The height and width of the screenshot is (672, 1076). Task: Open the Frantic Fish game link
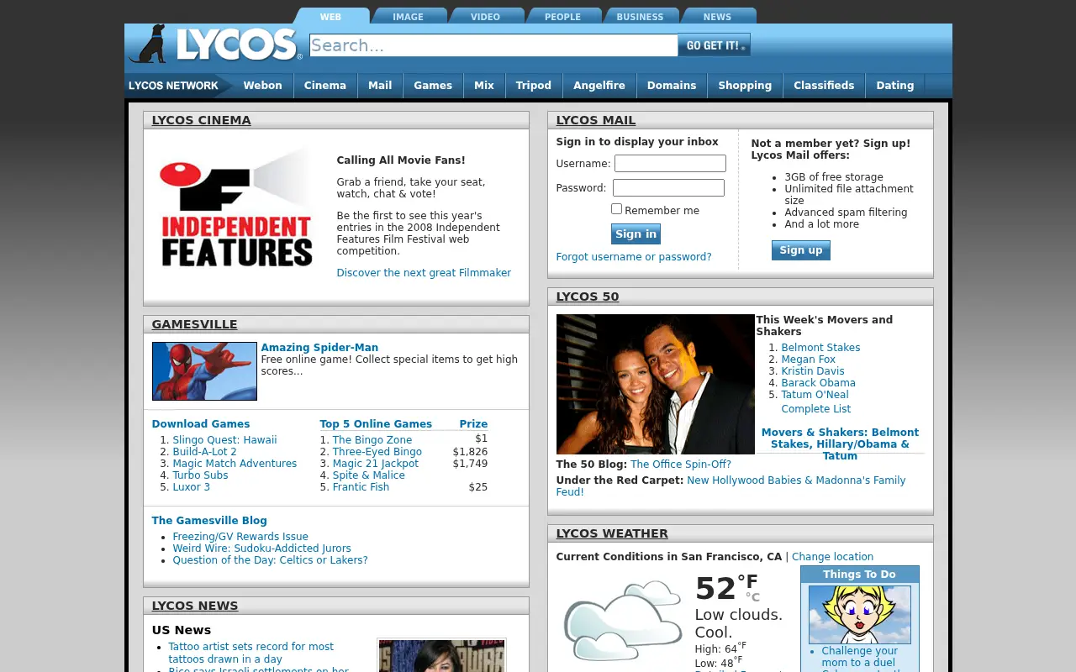coord(361,487)
